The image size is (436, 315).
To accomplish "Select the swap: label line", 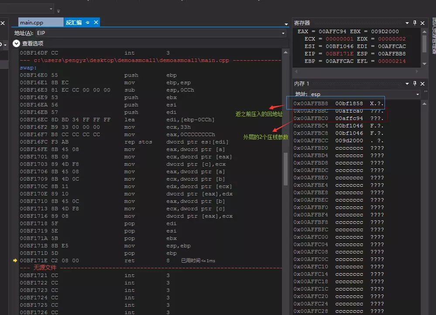I will coord(28,68).
